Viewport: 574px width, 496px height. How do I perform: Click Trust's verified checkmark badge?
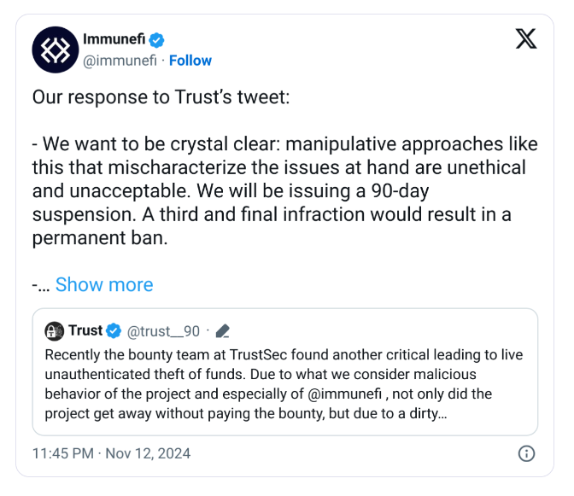[x=114, y=331]
